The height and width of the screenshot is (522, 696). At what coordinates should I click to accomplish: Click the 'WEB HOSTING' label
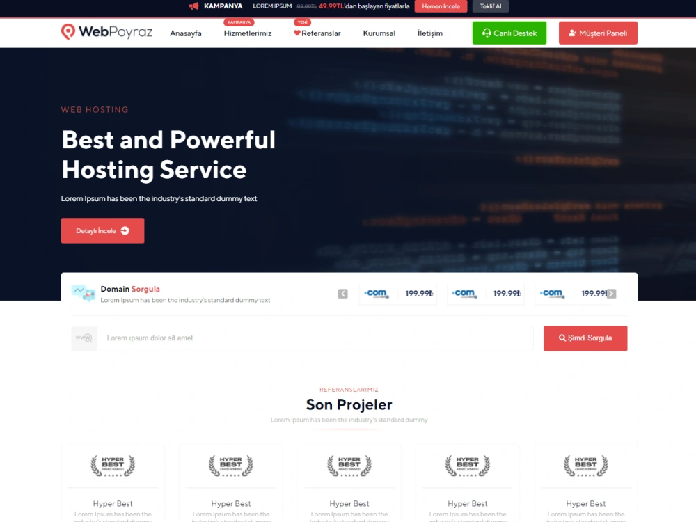(x=95, y=110)
